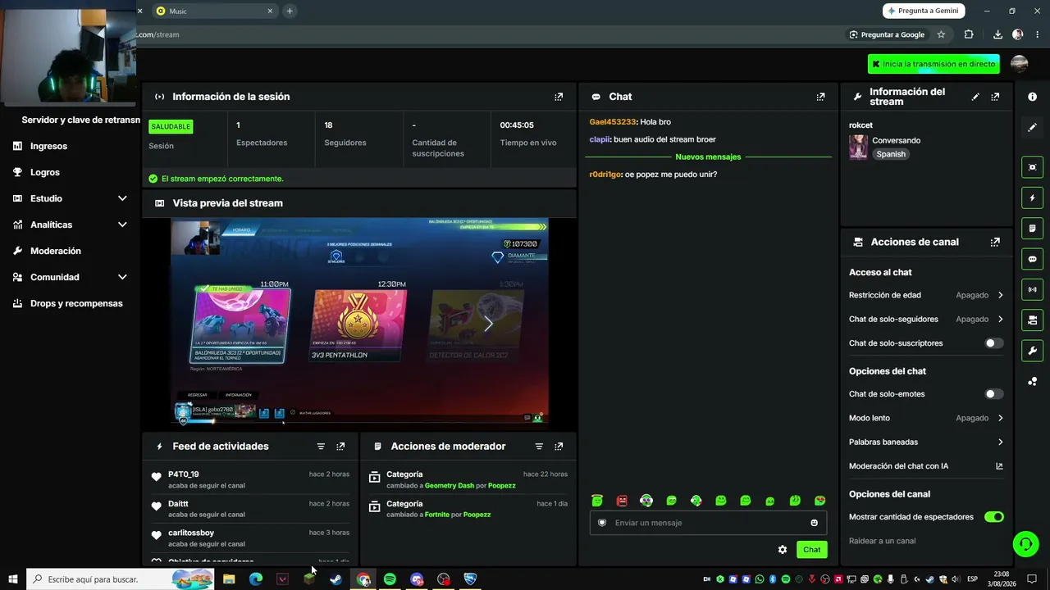Open Ingresos in the sidebar

tap(48, 146)
